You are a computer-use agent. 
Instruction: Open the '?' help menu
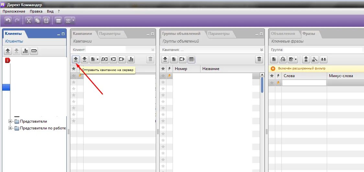(x=59, y=11)
